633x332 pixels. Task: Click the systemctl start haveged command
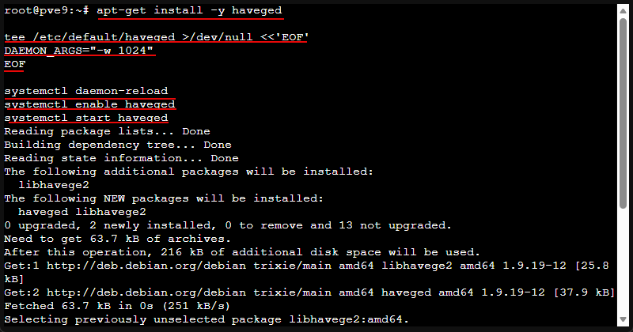[85, 118]
